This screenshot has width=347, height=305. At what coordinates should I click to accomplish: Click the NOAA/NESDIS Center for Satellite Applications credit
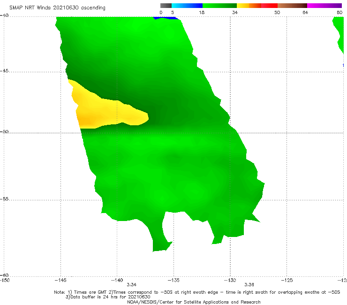click(194, 302)
